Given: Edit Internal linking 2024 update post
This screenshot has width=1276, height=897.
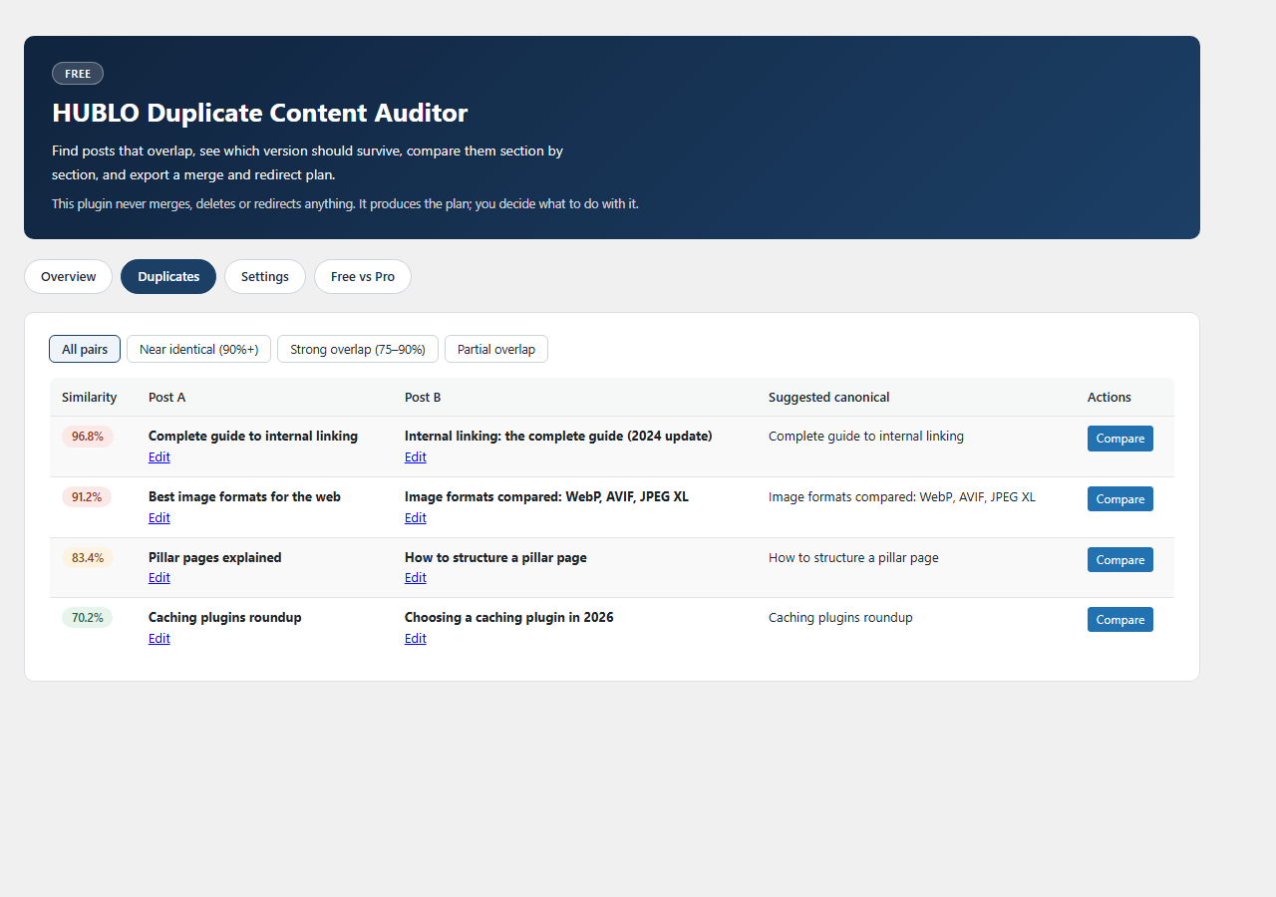Looking at the screenshot, I should 416,457.
